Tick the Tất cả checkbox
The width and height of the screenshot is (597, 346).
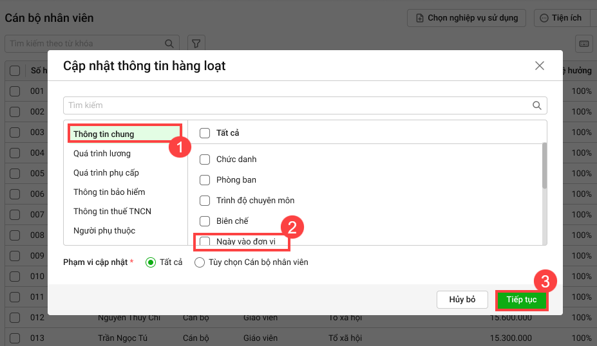tap(205, 133)
